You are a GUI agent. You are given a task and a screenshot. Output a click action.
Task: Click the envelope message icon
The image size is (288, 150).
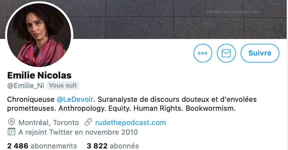pos(226,53)
